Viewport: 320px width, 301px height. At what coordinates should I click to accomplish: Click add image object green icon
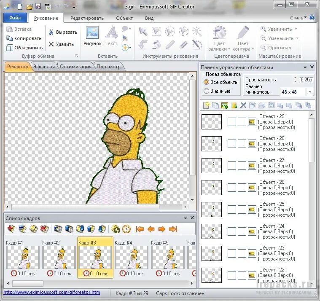click(224, 105)
